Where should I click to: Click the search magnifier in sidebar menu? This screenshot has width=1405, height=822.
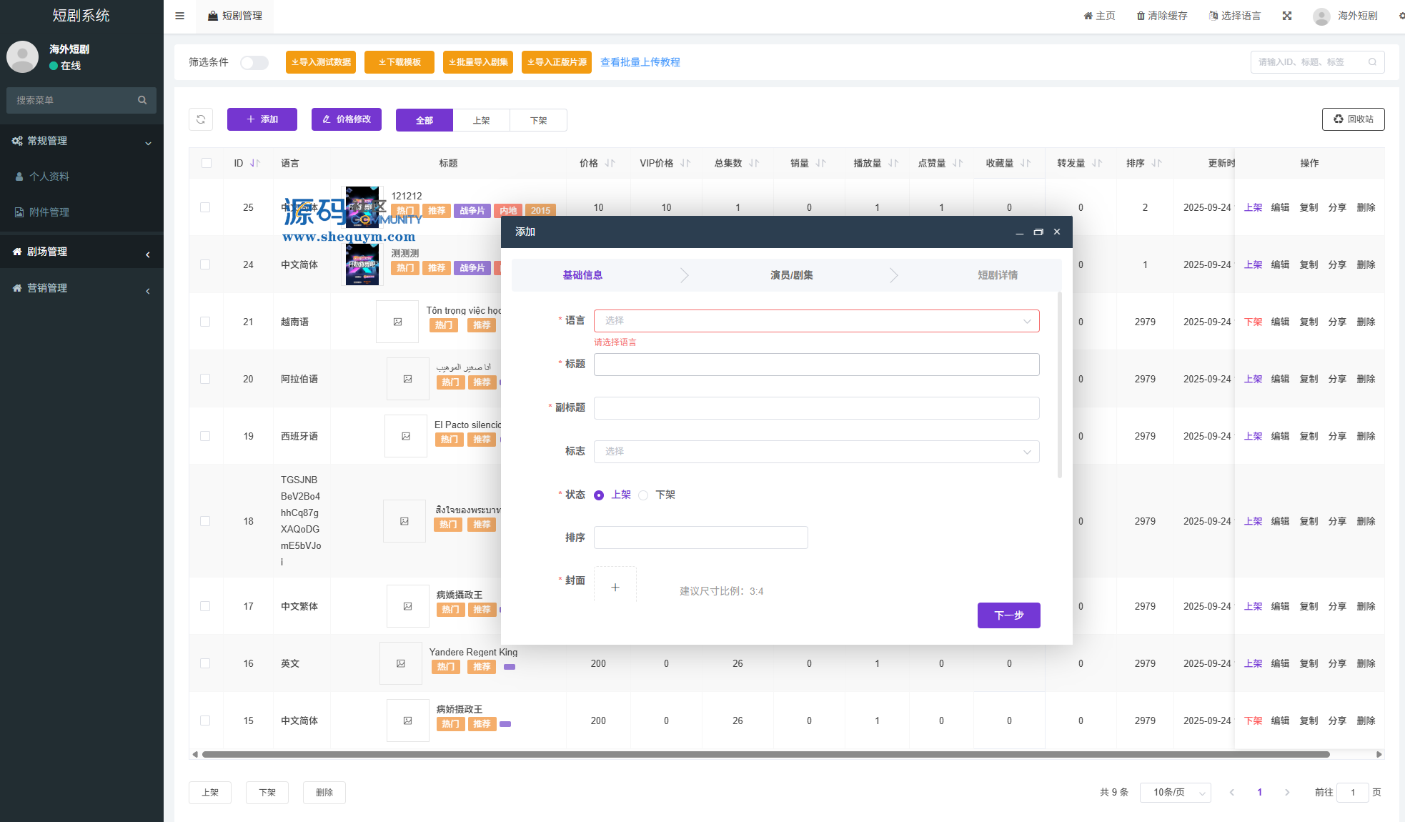[x=142, y=100]
